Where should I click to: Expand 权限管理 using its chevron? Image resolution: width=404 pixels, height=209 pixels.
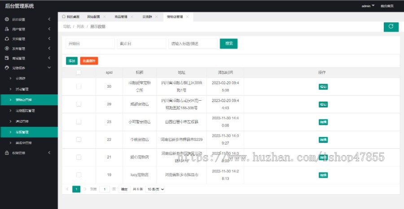point(49,153)
